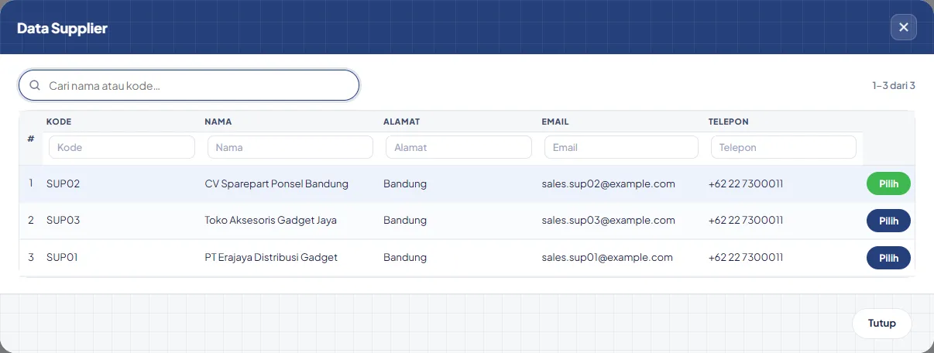
Task: Click the Telepon filter input
Action: (x=784, y=147)
